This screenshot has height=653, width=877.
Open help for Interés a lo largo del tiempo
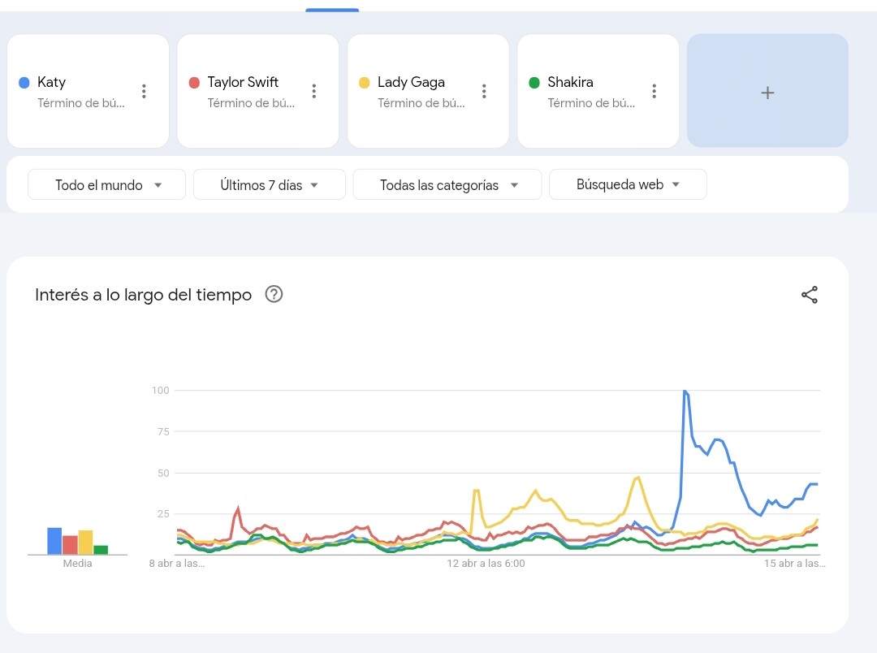[x=274, y=294]
